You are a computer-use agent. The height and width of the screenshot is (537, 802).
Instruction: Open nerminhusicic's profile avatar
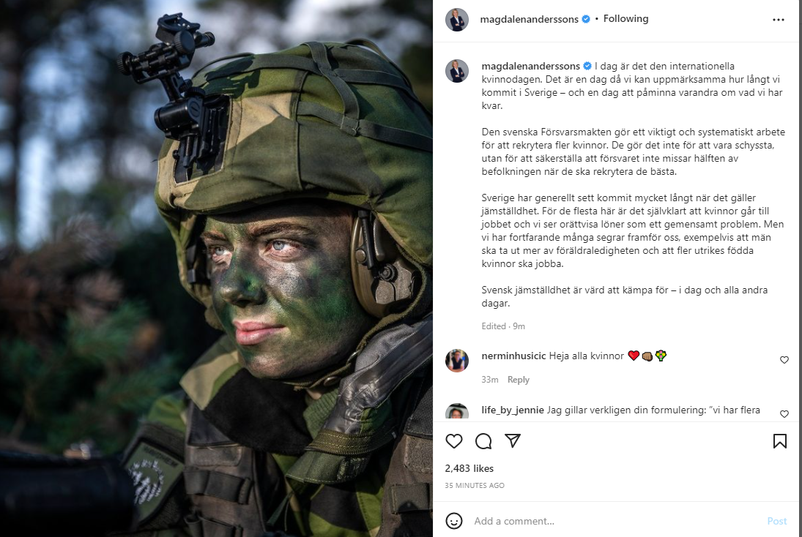coord(457,361)
